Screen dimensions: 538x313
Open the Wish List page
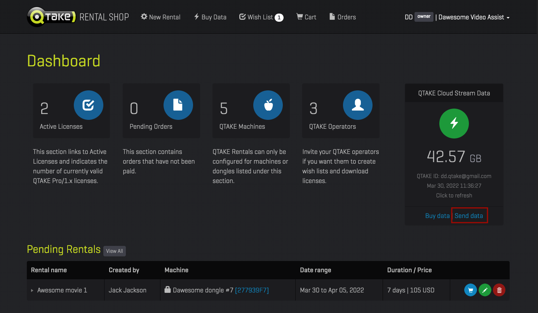256,17
